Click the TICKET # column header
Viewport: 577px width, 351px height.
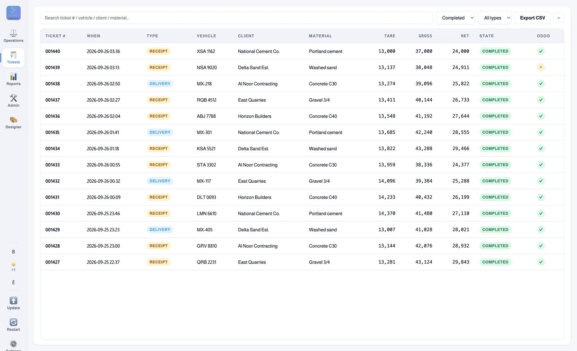pos(55,36)
